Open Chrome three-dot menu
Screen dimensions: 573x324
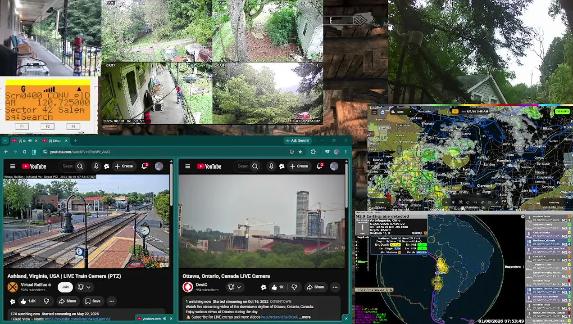(346, 152)
